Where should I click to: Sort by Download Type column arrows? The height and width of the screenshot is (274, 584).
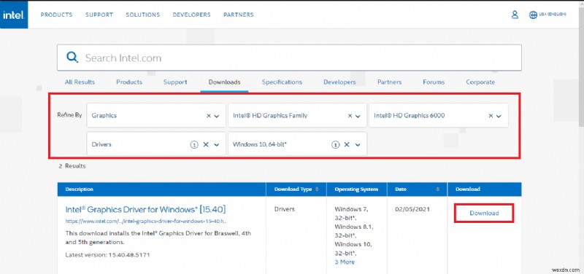pos(317,189)
